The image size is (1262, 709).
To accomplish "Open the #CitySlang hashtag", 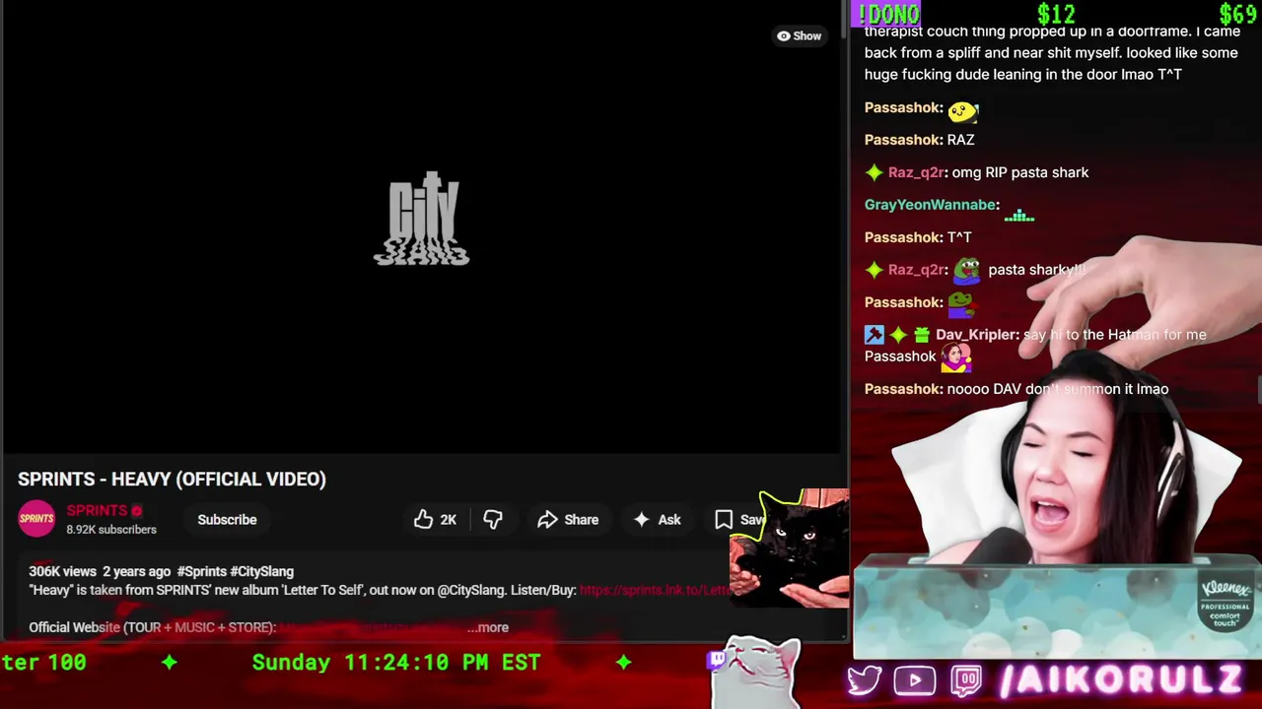I will click(x=261, y=571).
